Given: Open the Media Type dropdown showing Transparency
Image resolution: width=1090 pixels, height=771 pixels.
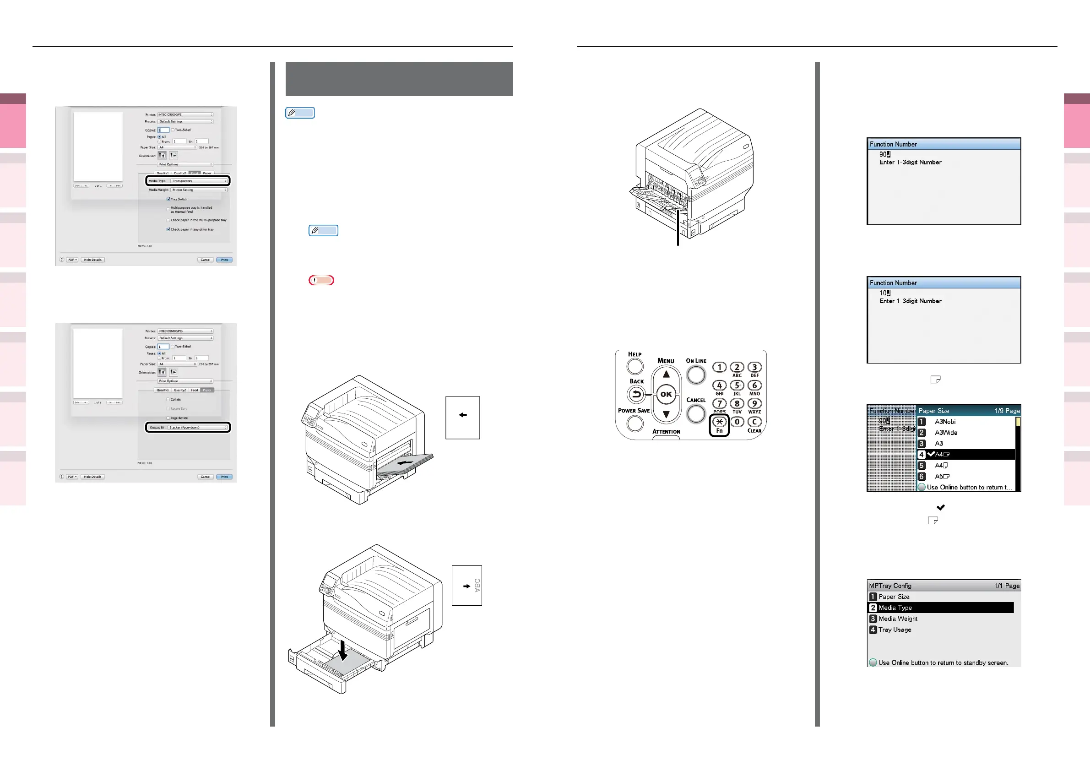Looking at the screenshot, I should [x=199, y=181].
